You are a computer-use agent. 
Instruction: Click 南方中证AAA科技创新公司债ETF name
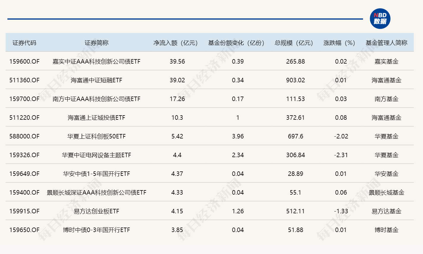pyautogui.click(x=96, y=99)
